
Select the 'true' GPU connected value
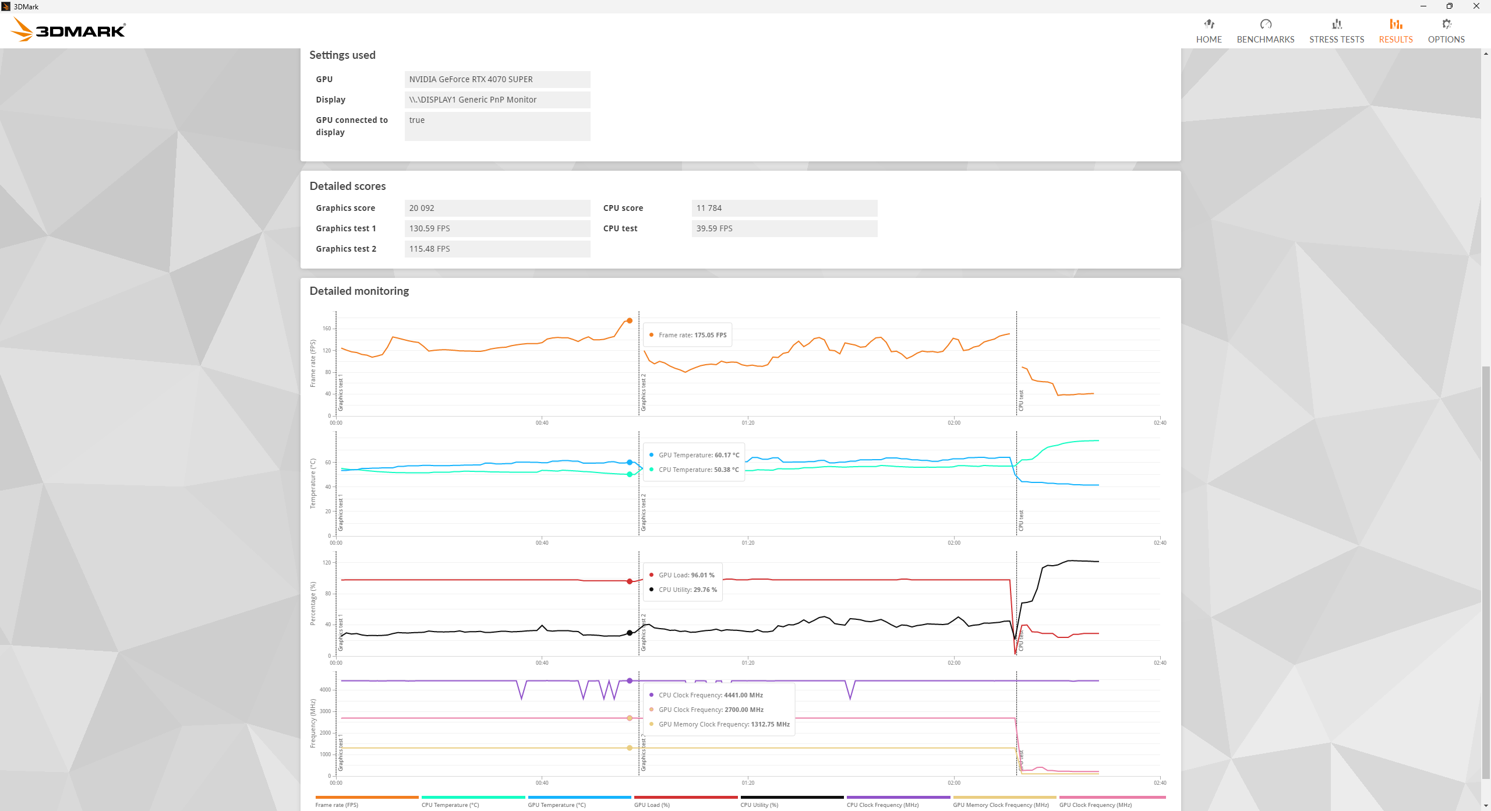497,126
